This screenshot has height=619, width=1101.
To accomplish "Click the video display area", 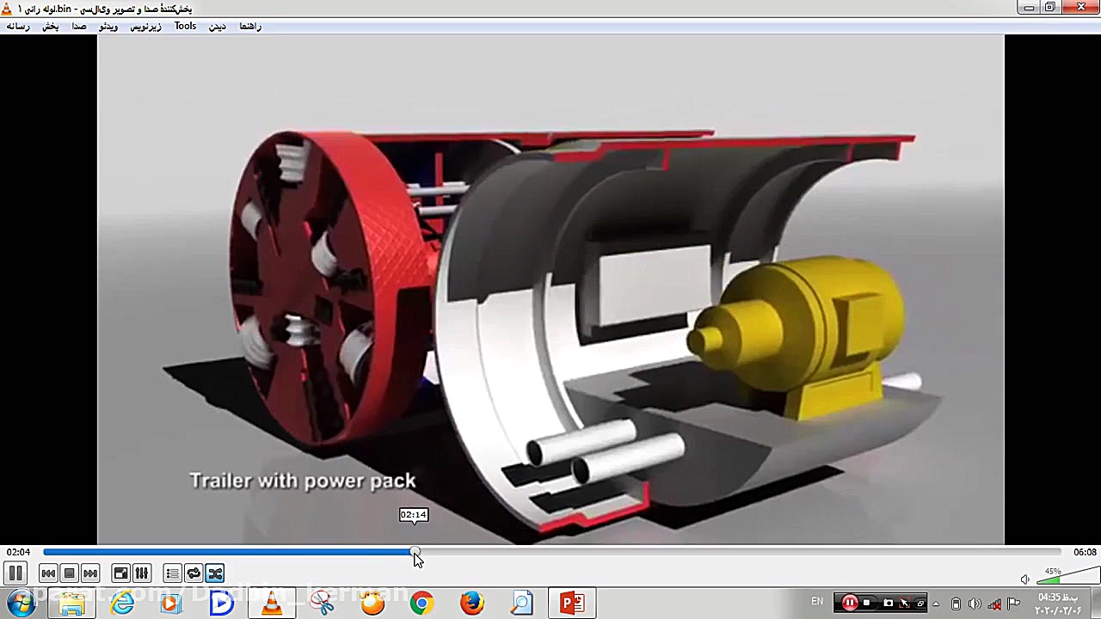I will (550, 289).
